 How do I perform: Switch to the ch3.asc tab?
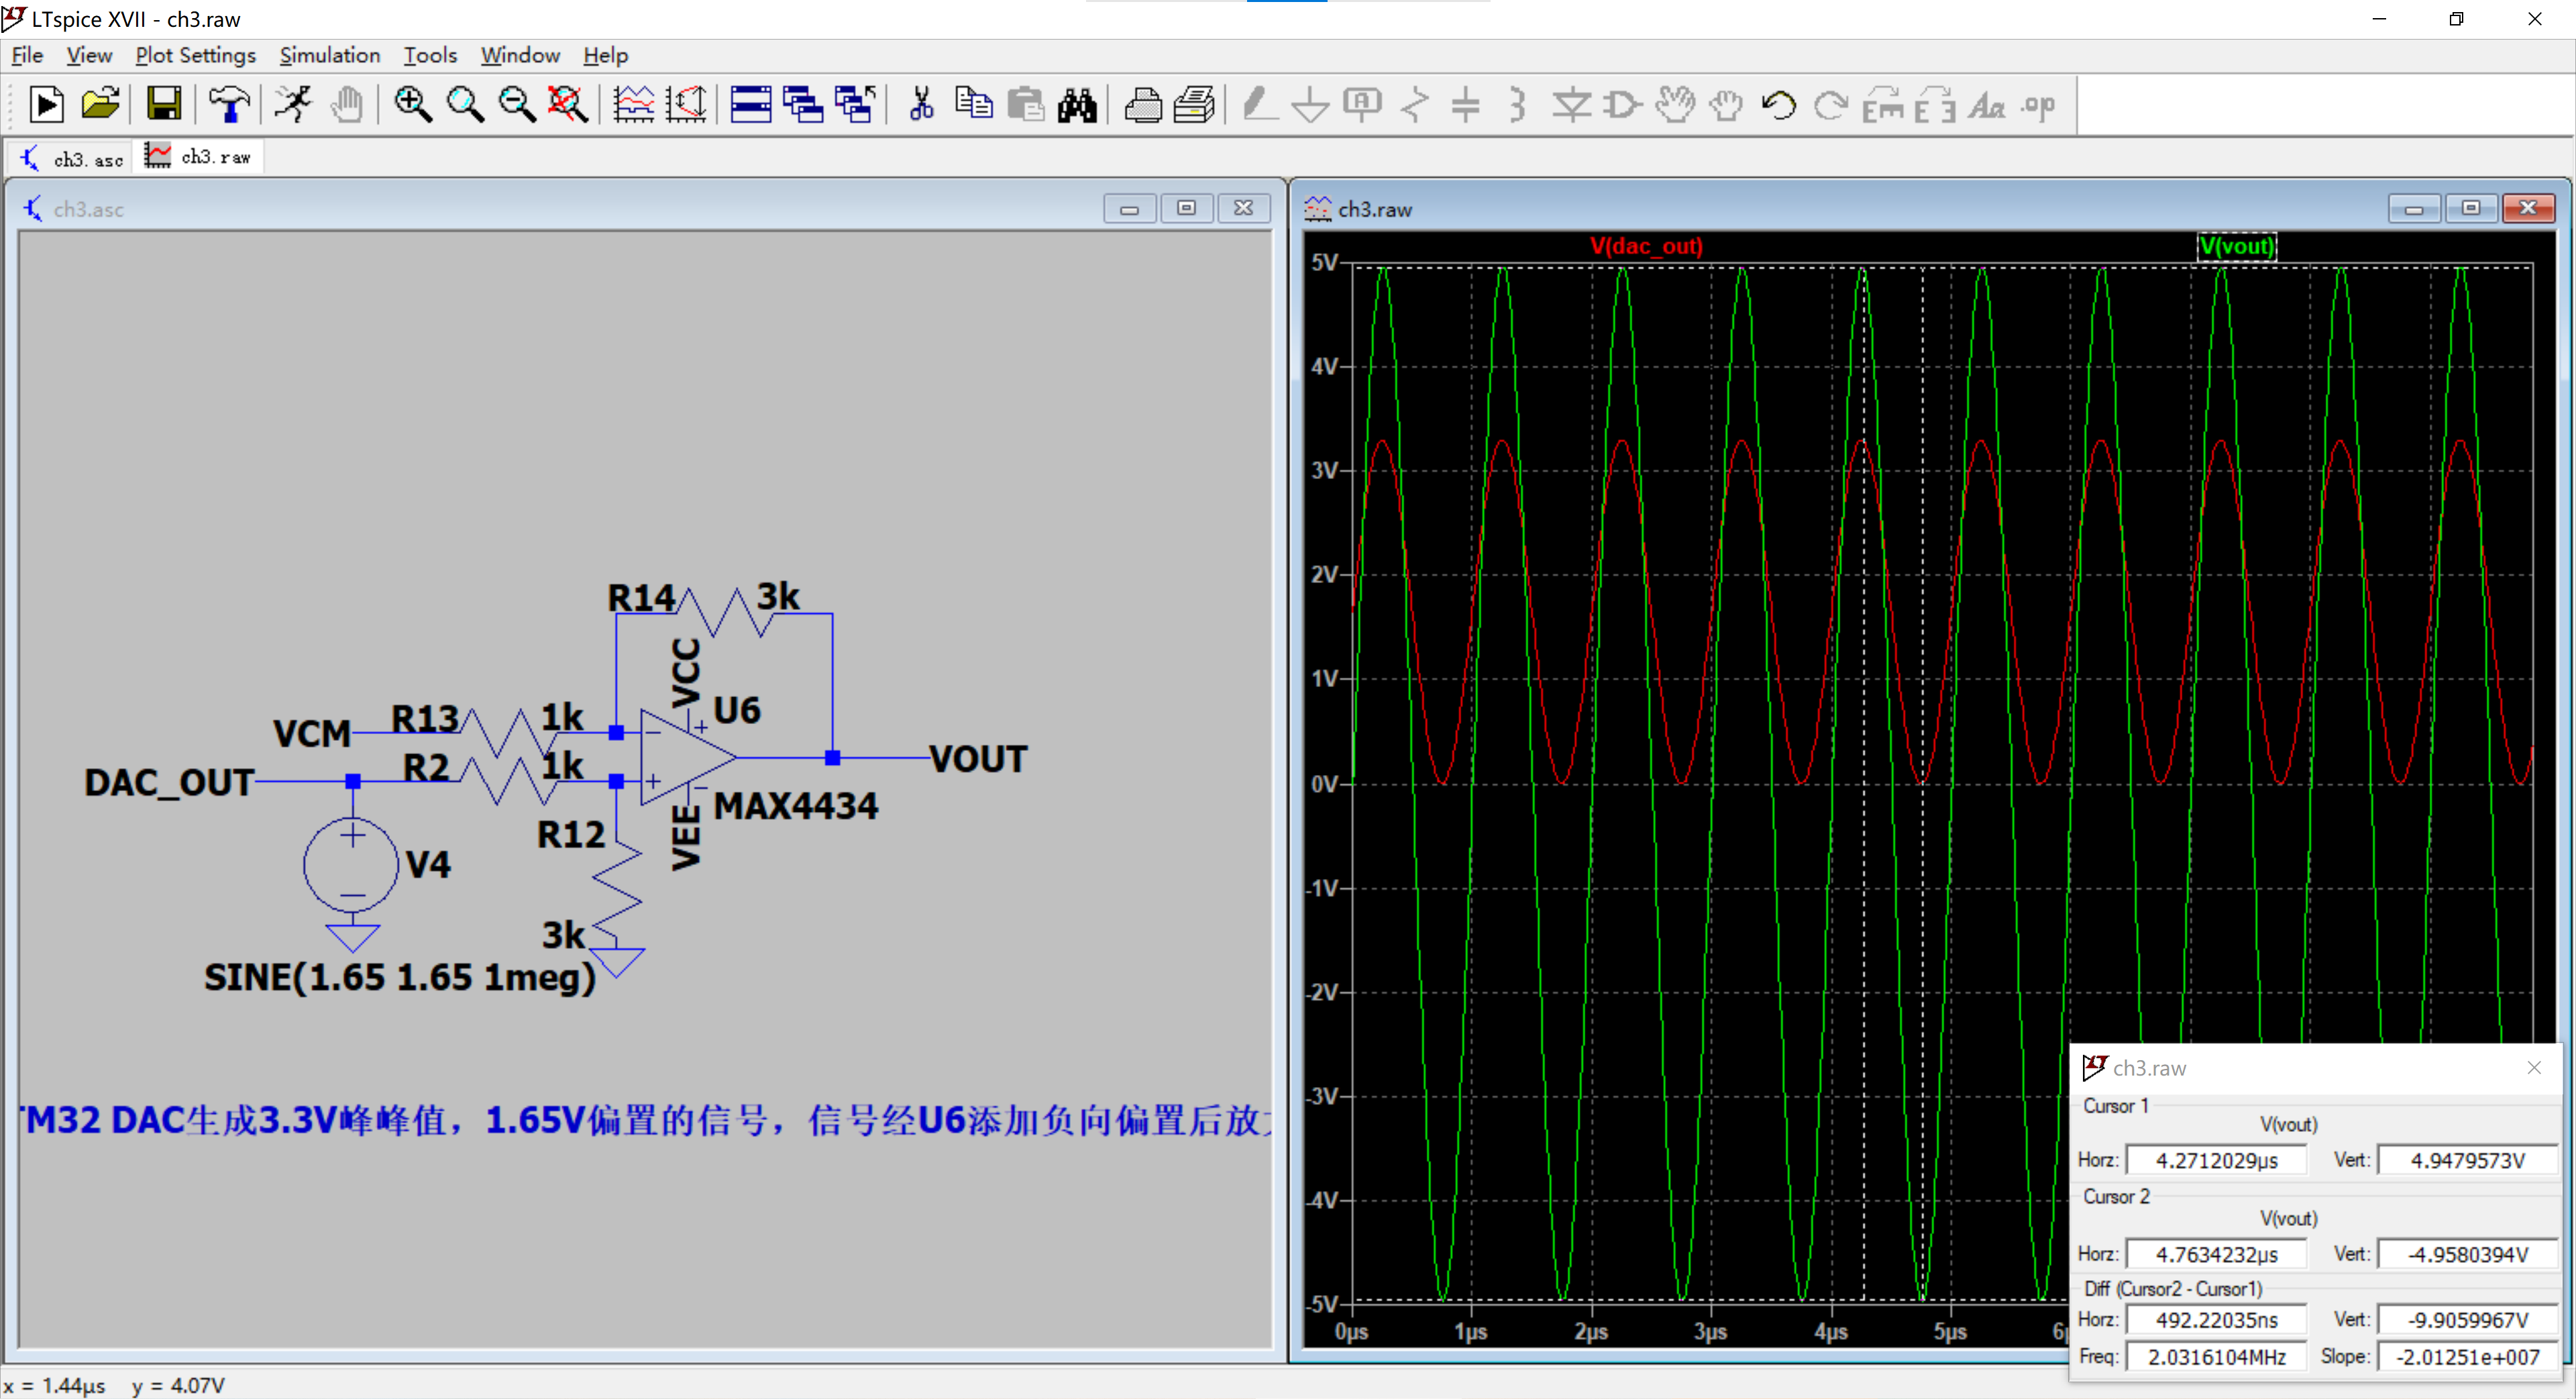[x=72, y=158]
